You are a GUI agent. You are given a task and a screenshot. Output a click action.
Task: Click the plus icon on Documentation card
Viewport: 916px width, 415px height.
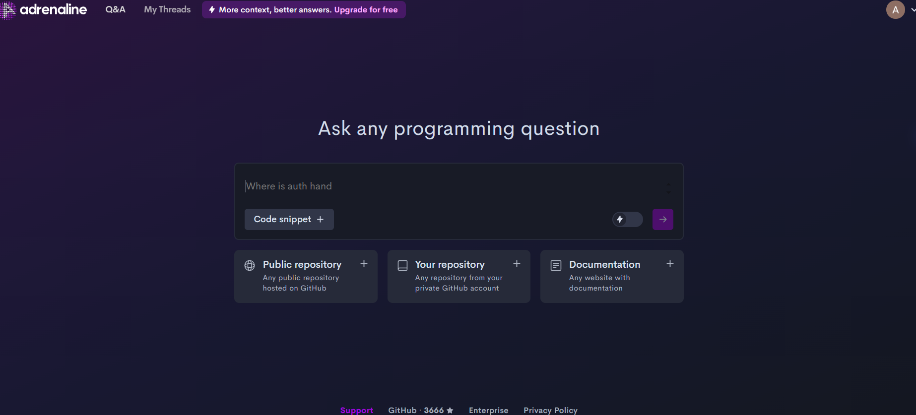pyautogui.click(x=670, y=264)
